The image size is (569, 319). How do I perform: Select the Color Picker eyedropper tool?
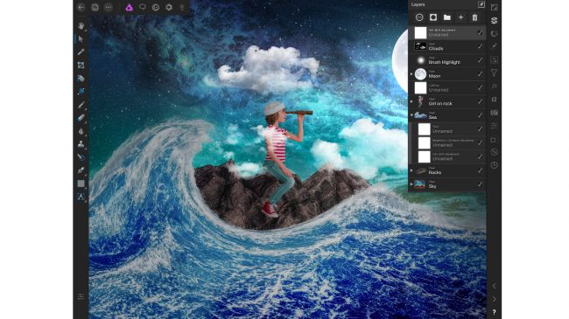tap(81, 52)
